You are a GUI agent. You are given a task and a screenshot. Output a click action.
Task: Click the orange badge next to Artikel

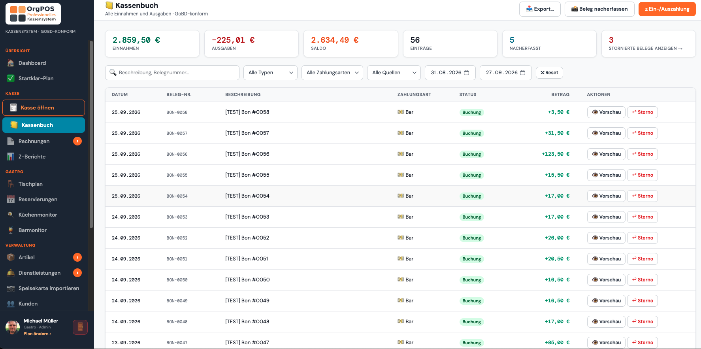(x=77, y=257)
